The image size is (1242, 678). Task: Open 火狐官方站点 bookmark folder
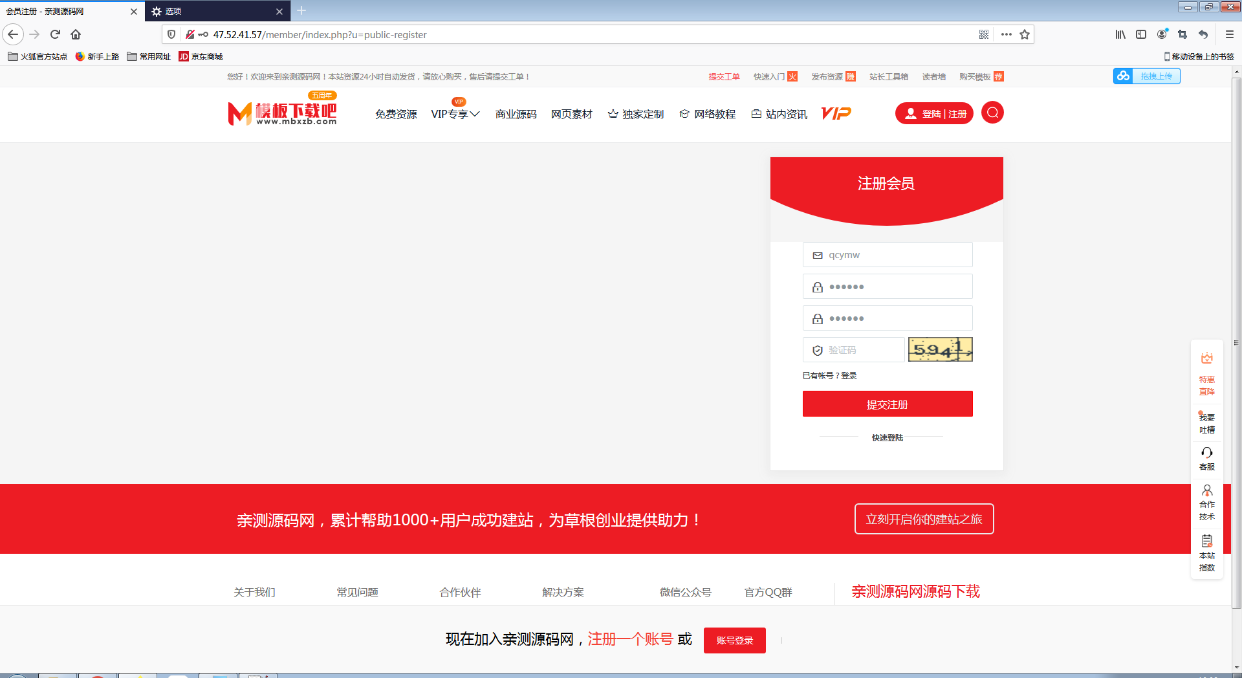(x=38, y=56)
